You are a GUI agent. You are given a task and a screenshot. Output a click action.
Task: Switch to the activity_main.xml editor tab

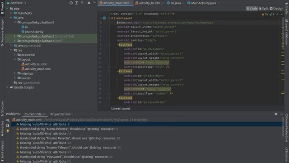tap(116, 3)
